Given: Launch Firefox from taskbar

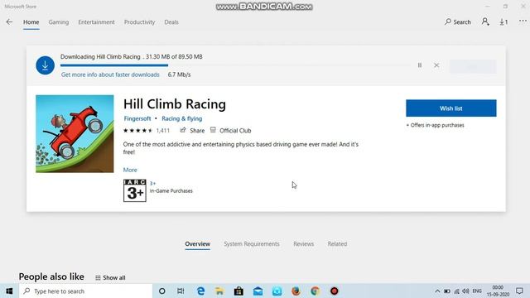Looking at the screenshot, I should pyautogui.click(x=296, y=291).
